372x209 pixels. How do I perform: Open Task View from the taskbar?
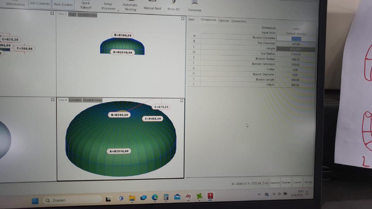pos(108,199)
